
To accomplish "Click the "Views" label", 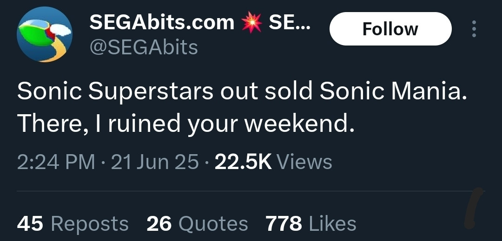I will pyautogui.click(x=304, y=162).
